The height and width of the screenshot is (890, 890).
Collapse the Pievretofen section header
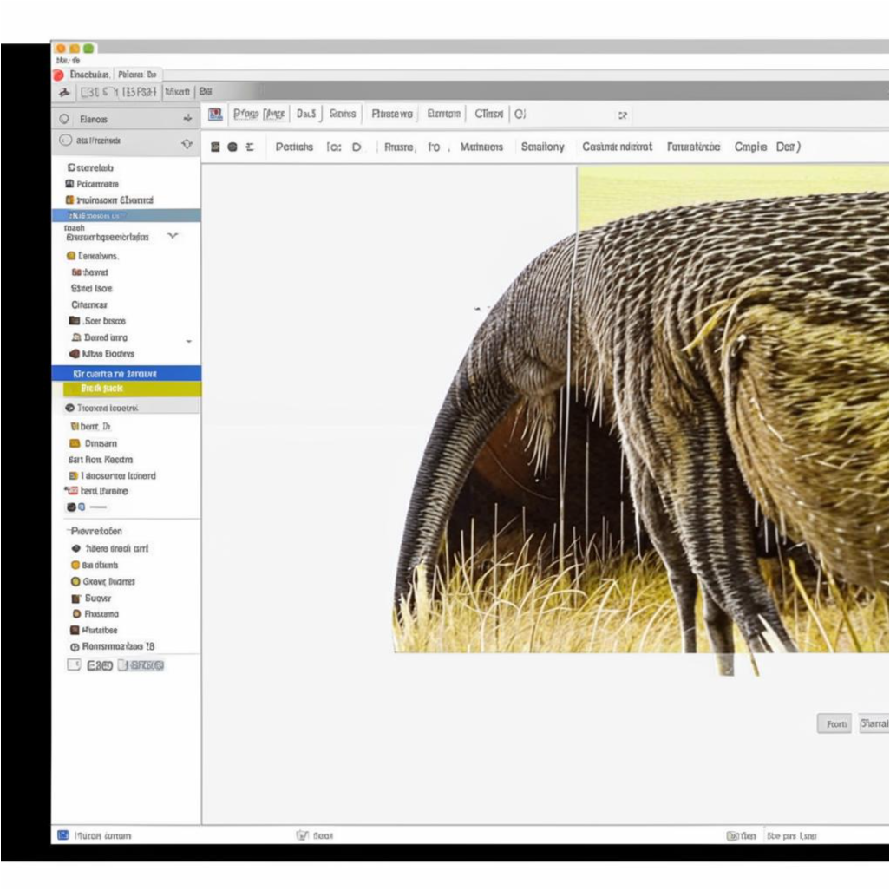pyautogui.click(x=95, y=531)
